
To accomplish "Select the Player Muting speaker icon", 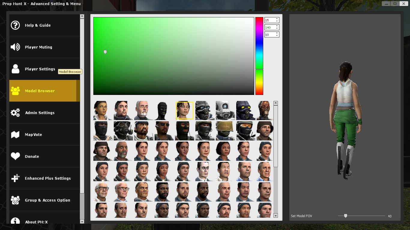I will (15, 47).
